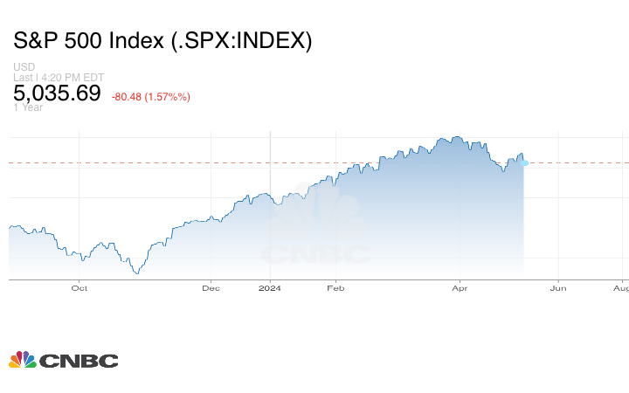Viewport: 629px width, 393px height.
Task: Click the Jun label on x-axis
Action: tap(557, 286)
